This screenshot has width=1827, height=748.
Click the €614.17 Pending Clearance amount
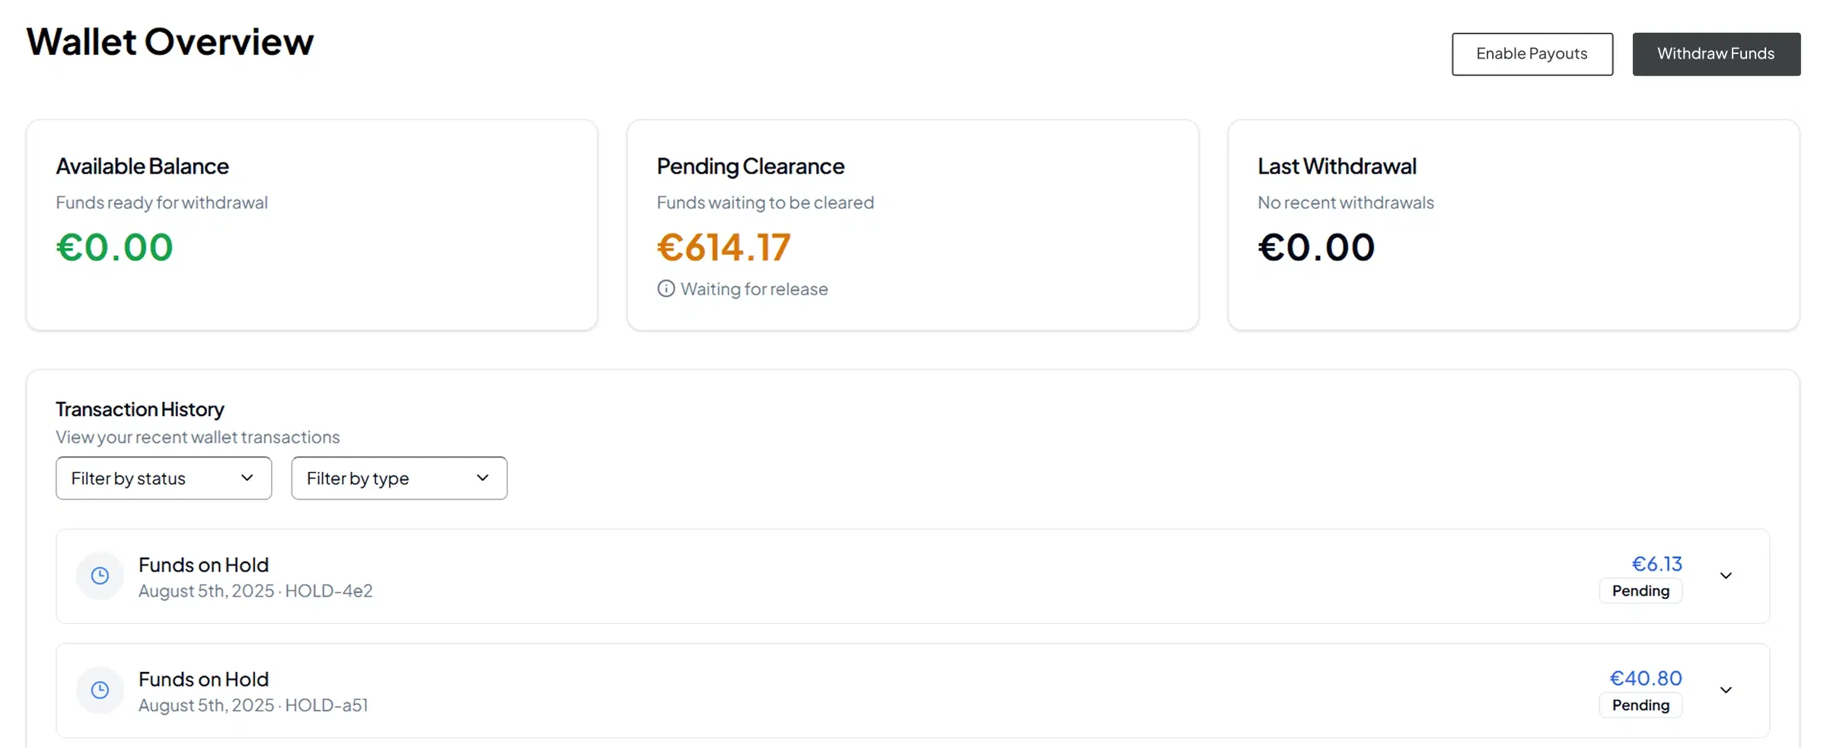pos(723,247)
